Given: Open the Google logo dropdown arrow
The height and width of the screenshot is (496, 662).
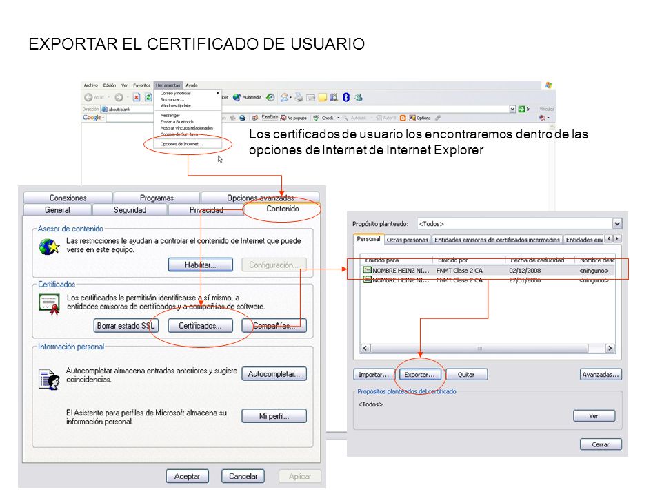Looking at the screenshot, I should pos(103,118).
